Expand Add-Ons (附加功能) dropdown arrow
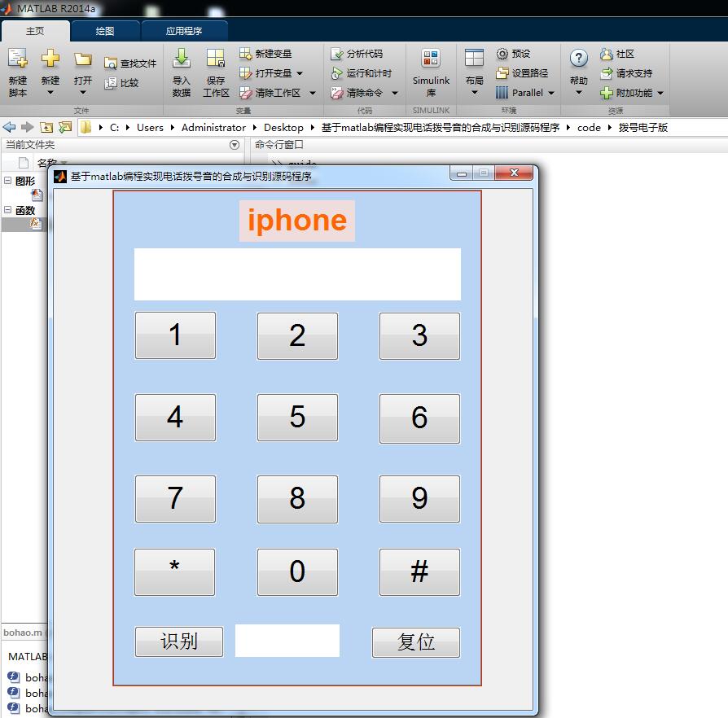Viewport: 728px width, 718px height. pos(660,93)
